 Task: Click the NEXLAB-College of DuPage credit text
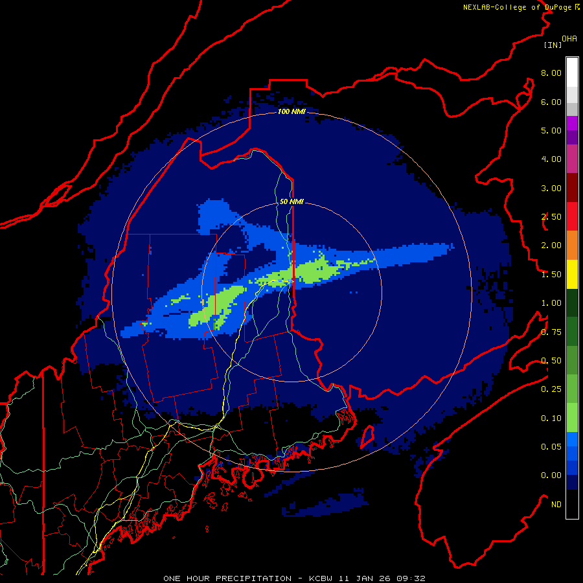click(x=521, y=7)
